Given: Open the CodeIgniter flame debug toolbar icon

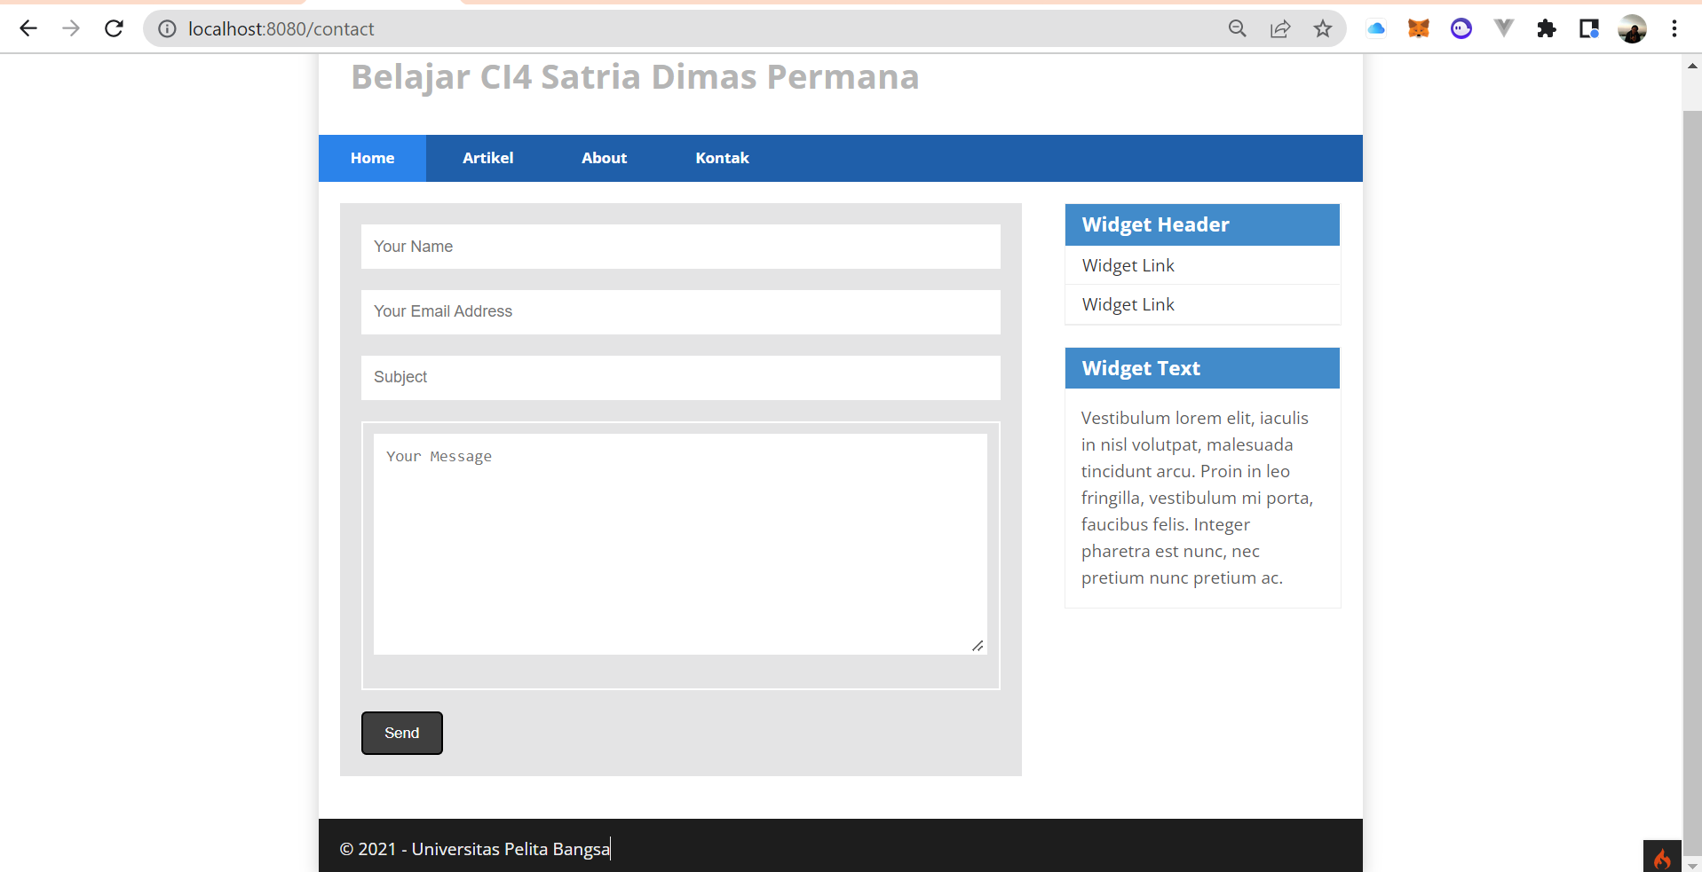Looking at the screenshot, I should pos(1662,856).
